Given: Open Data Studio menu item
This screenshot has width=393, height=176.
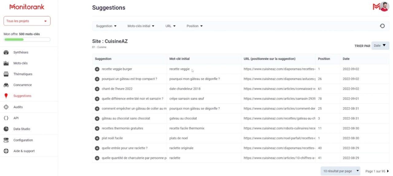Looking at the screenshot, I should (22, 129).
